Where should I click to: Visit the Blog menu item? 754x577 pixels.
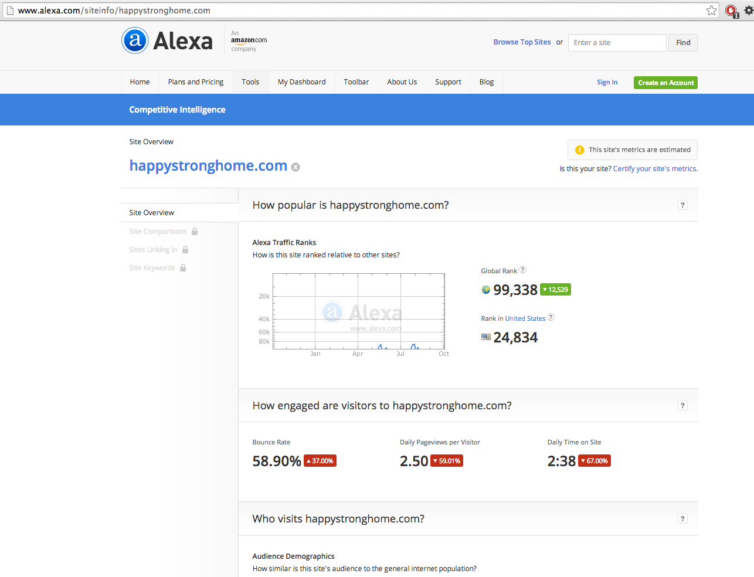pyautogui.click(x=487, y=82)
